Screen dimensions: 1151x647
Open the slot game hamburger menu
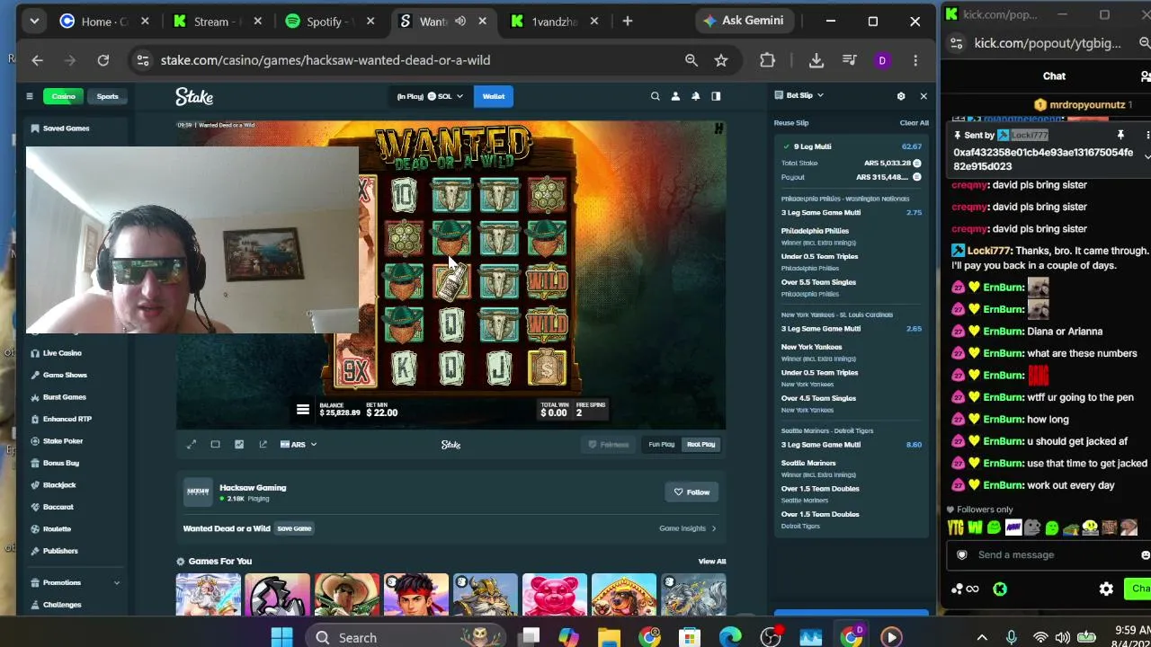click(x=303, y=410)
